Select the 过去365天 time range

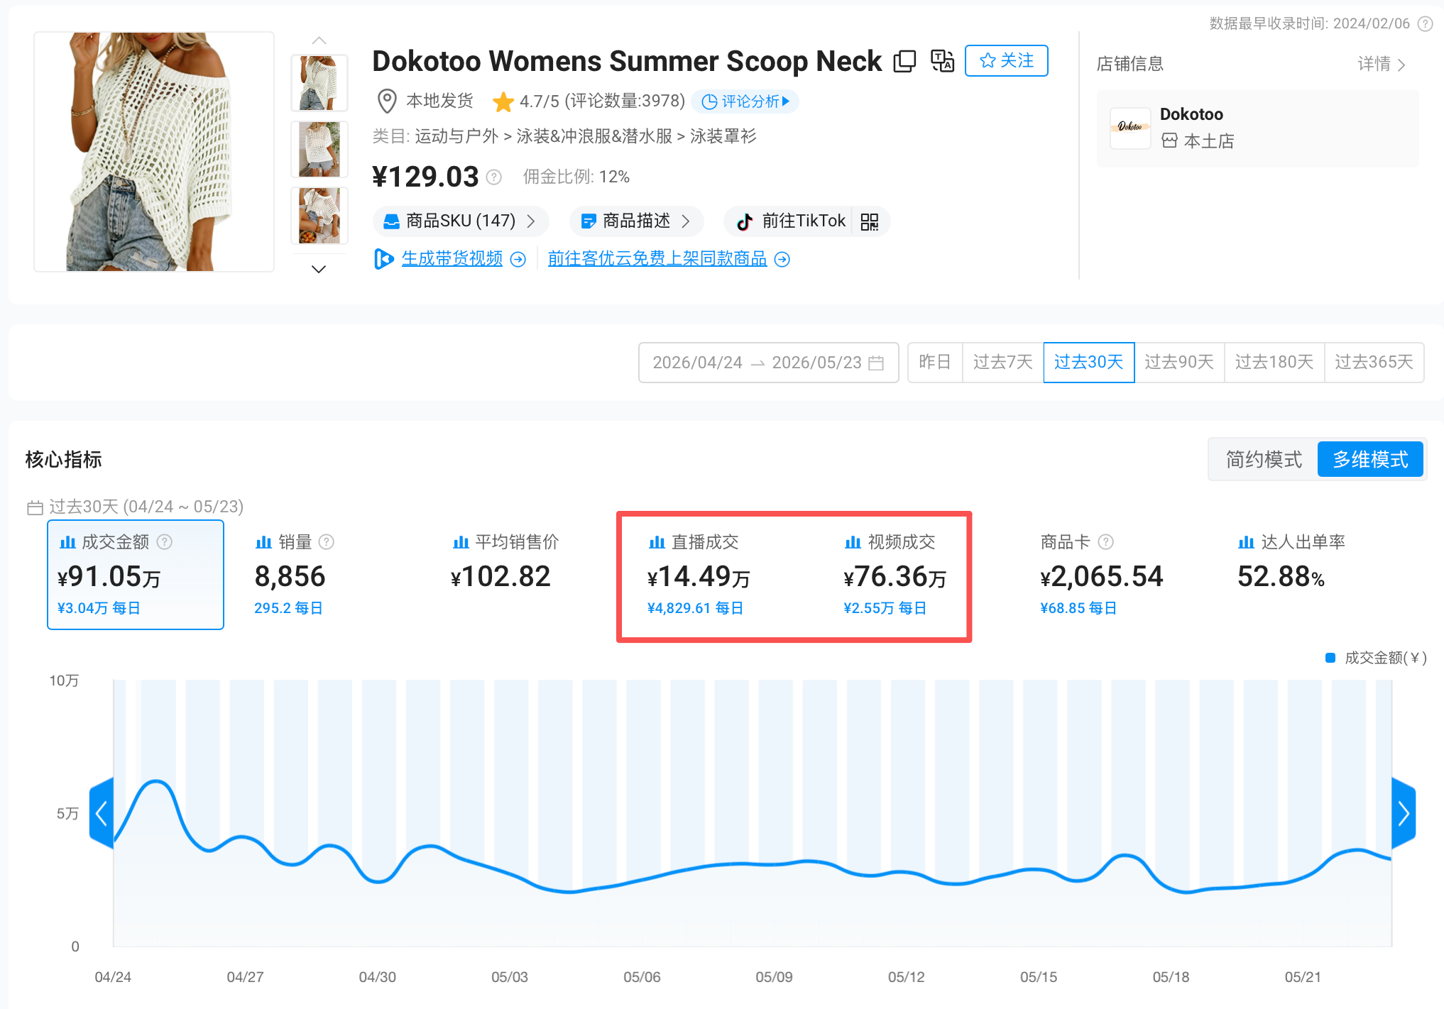click(x=1374, y=363)
